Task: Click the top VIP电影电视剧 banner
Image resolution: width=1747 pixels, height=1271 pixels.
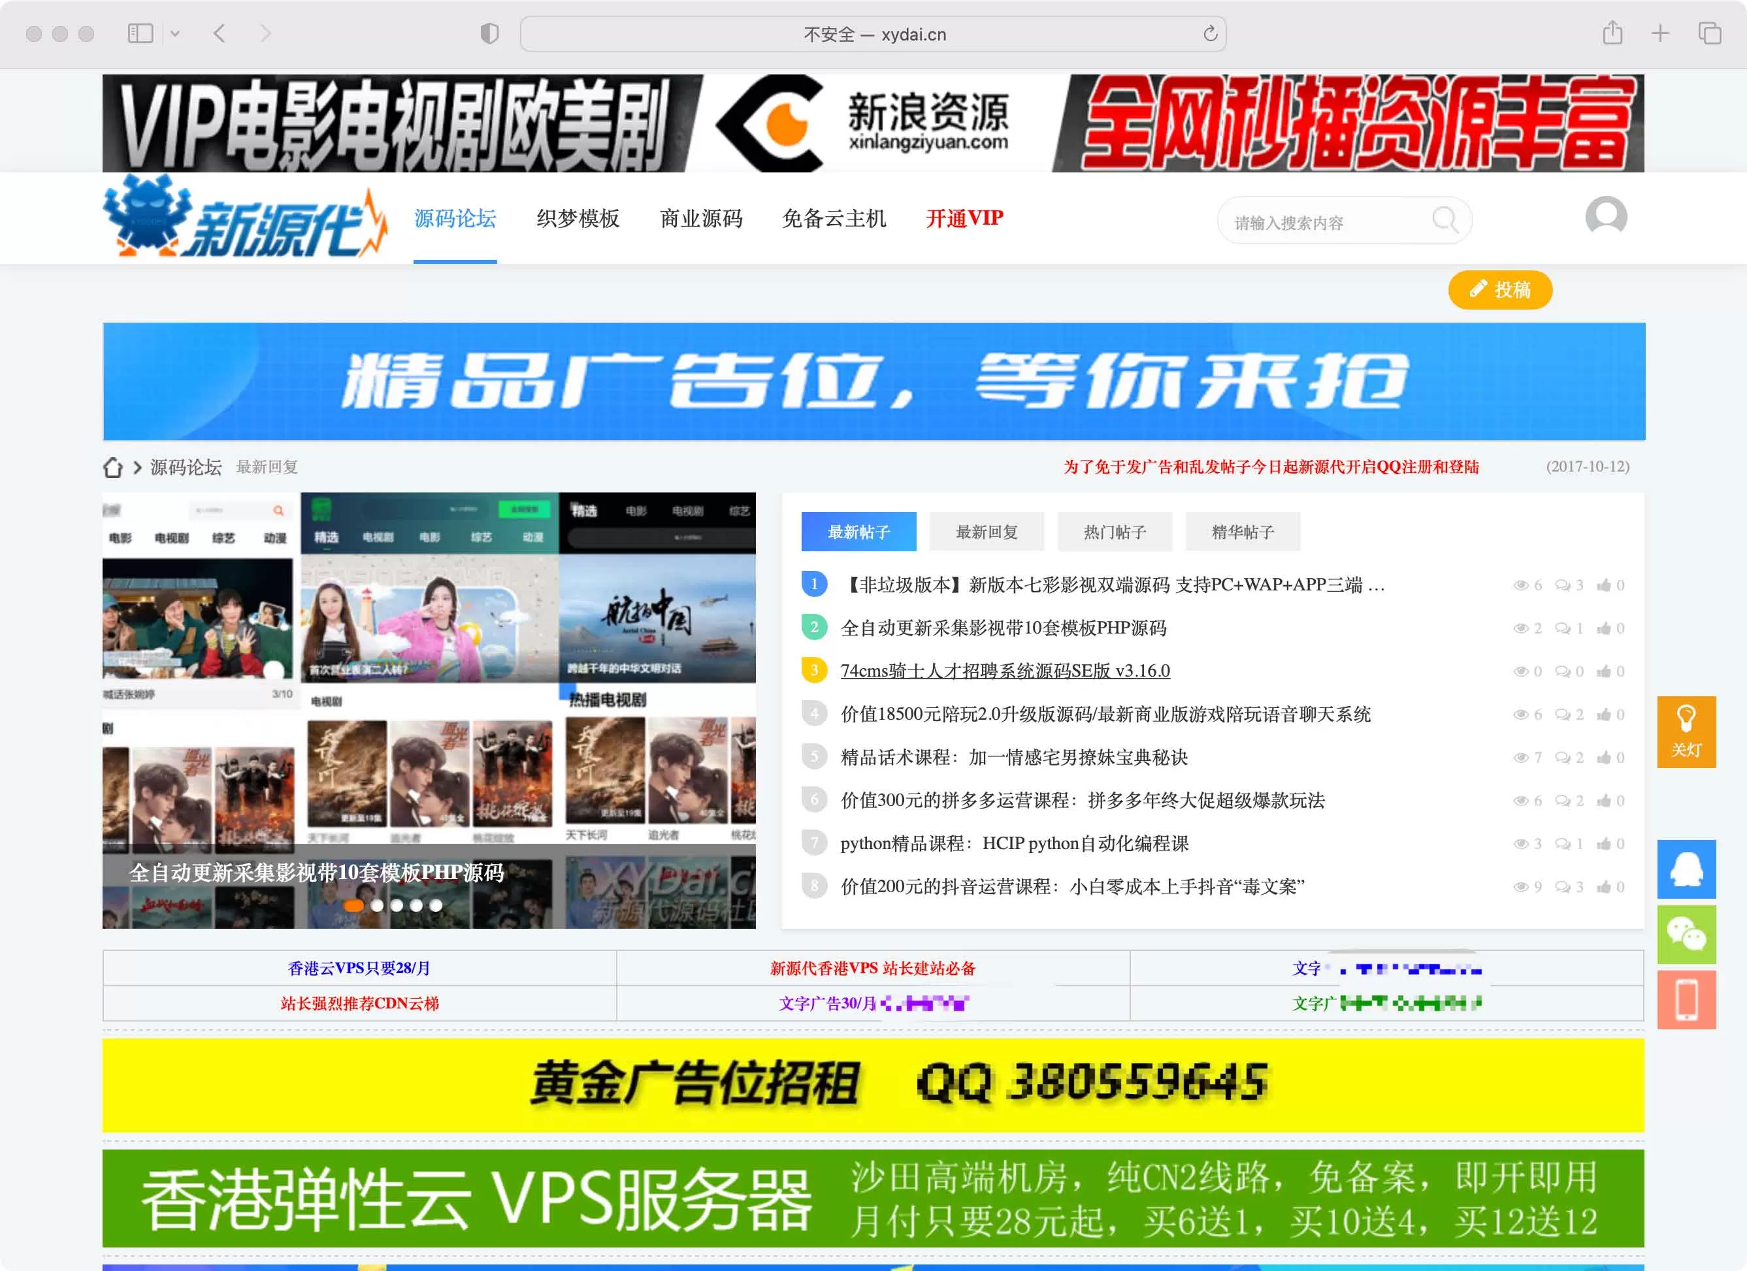Action: coord(873,123)
